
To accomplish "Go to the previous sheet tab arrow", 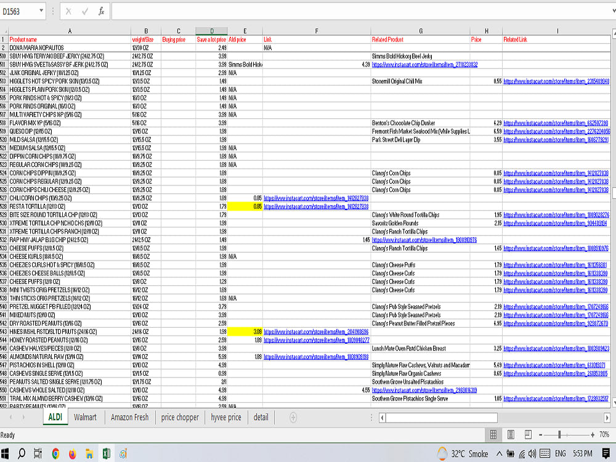I will (10, 417).
